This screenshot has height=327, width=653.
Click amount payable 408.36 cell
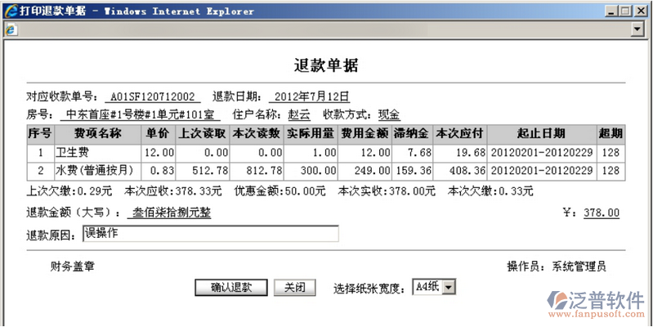point(460,171)
